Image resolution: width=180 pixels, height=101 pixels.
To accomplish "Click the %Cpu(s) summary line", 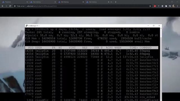I will pyautogui.click(x=91, y=35).
